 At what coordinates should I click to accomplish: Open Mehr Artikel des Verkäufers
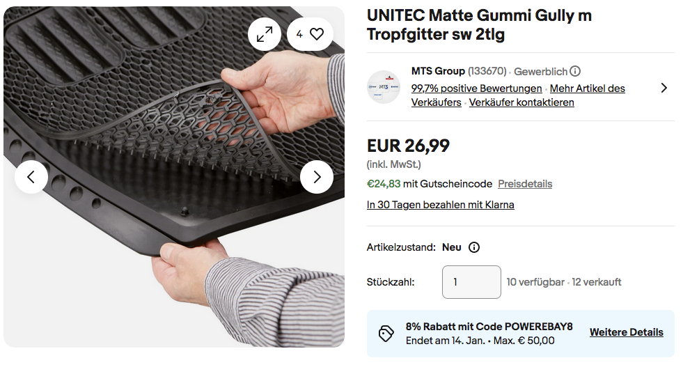[587, 88]
